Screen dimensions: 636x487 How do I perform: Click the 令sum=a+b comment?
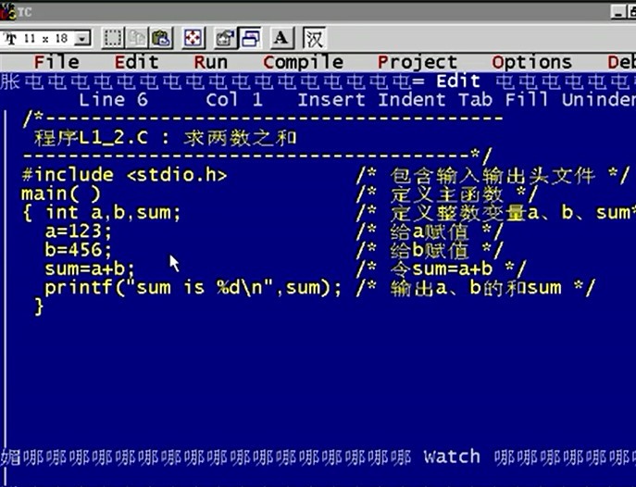coord(441,268)
